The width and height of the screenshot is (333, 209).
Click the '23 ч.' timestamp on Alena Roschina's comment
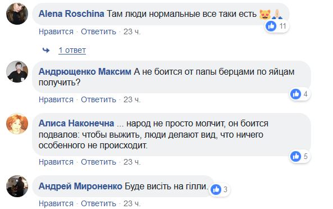(x=132, y=32)
